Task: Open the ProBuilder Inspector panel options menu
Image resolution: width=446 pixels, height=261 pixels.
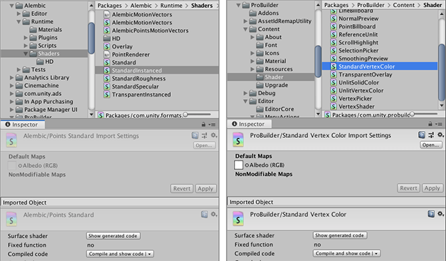Action: point(439,124)
